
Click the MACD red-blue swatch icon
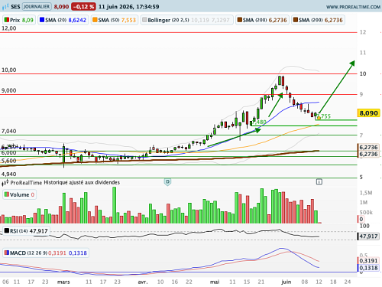tap(7, 253)
